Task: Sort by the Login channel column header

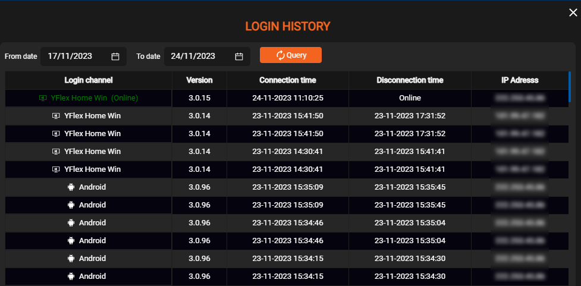Action: point(89,80)
